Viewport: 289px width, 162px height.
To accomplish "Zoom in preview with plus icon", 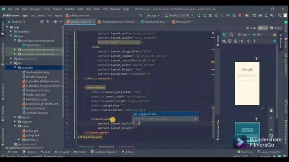I will click(271, 118).
